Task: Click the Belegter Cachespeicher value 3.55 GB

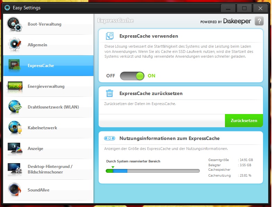Action: (x=245, y=165)
